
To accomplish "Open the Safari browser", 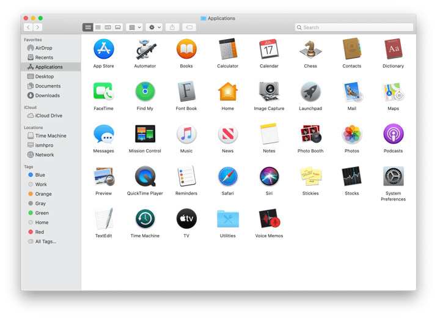I will click(228, 176).
